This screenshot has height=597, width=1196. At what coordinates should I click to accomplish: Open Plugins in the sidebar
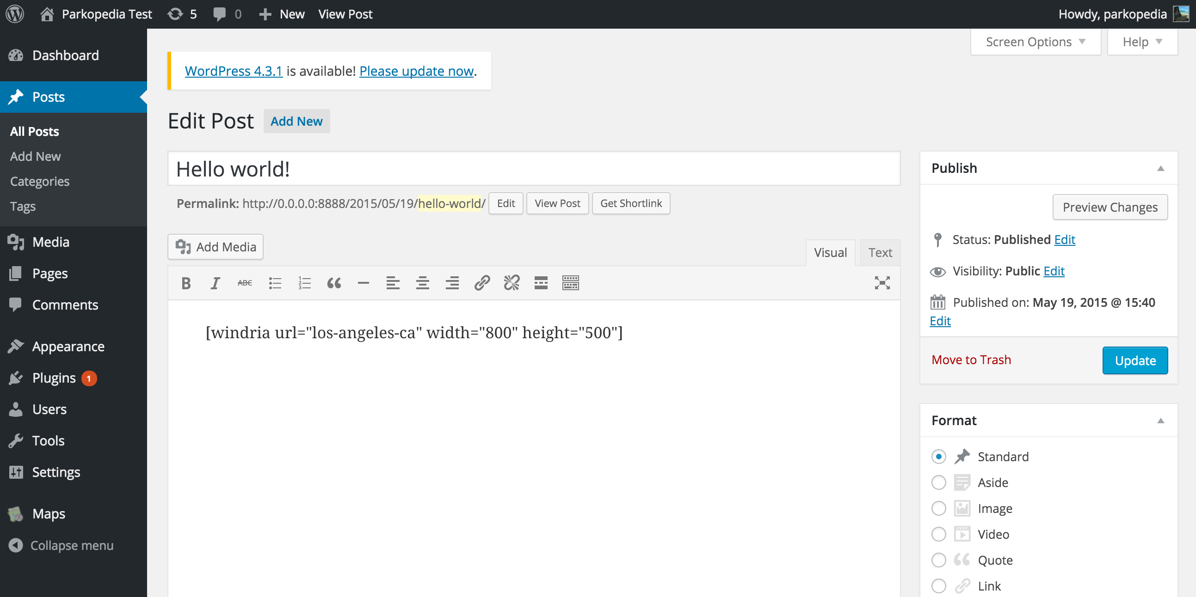click(x=74, y=378)
